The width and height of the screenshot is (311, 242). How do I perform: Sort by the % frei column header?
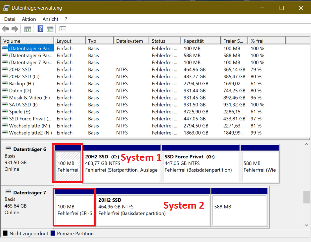point(267,41)
